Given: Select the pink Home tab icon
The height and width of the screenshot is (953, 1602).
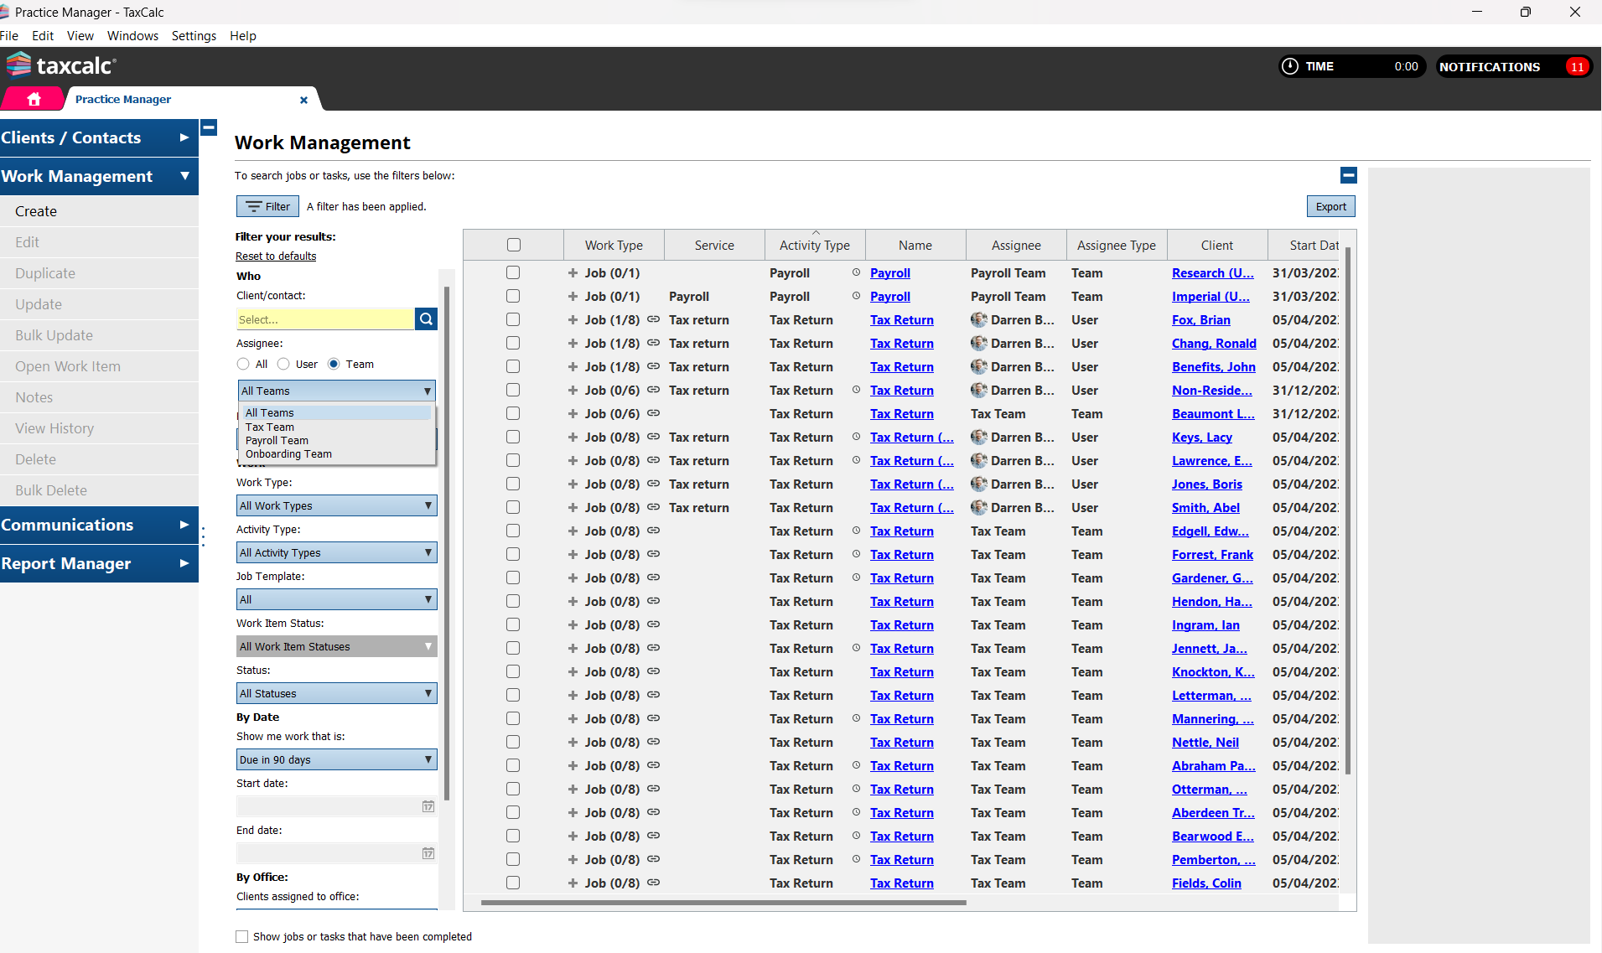Looking at the screenshot, I should pos(32,98).
